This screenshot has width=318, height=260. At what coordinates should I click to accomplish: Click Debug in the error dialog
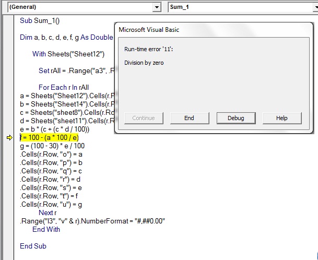(235, 118)
